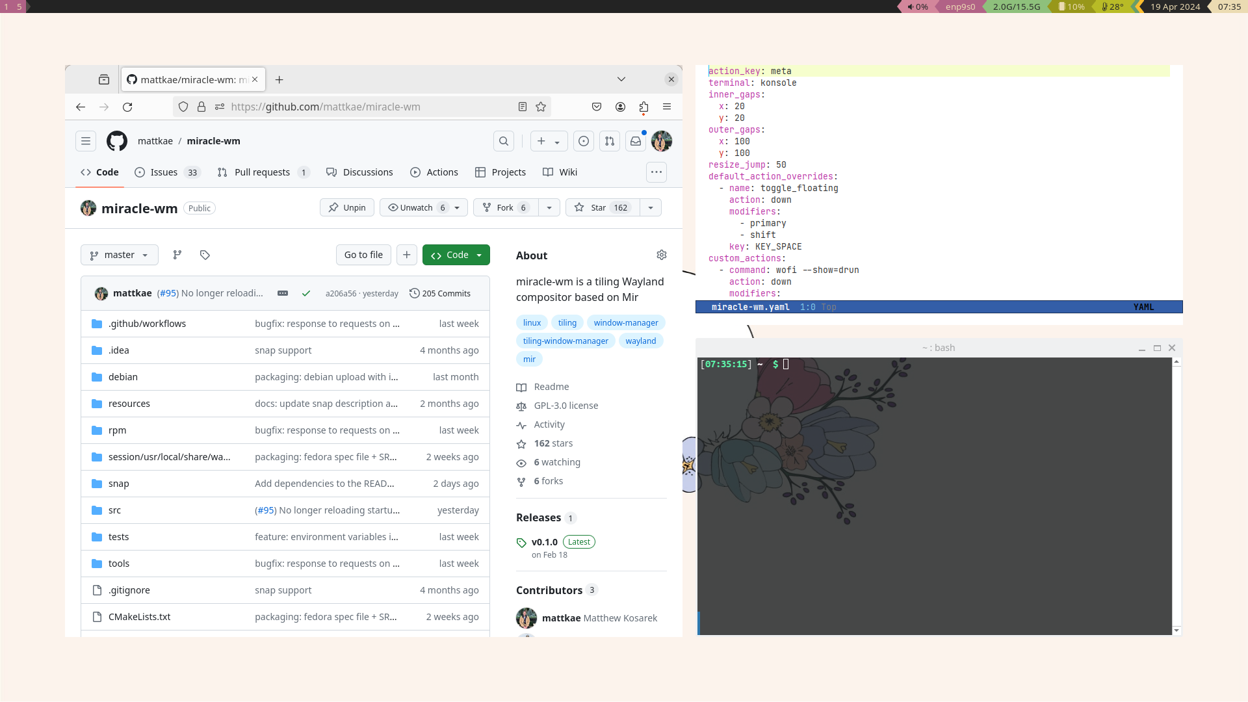Click the GitHub star icon for miracle-wm
The image size is (1248, 702).
579,207
